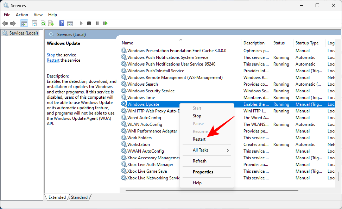Image resolution: width=342 pixels, height=209 pixels.
Task: Toggle the Show/Hide Action Pane button
Action: point(70,23)
